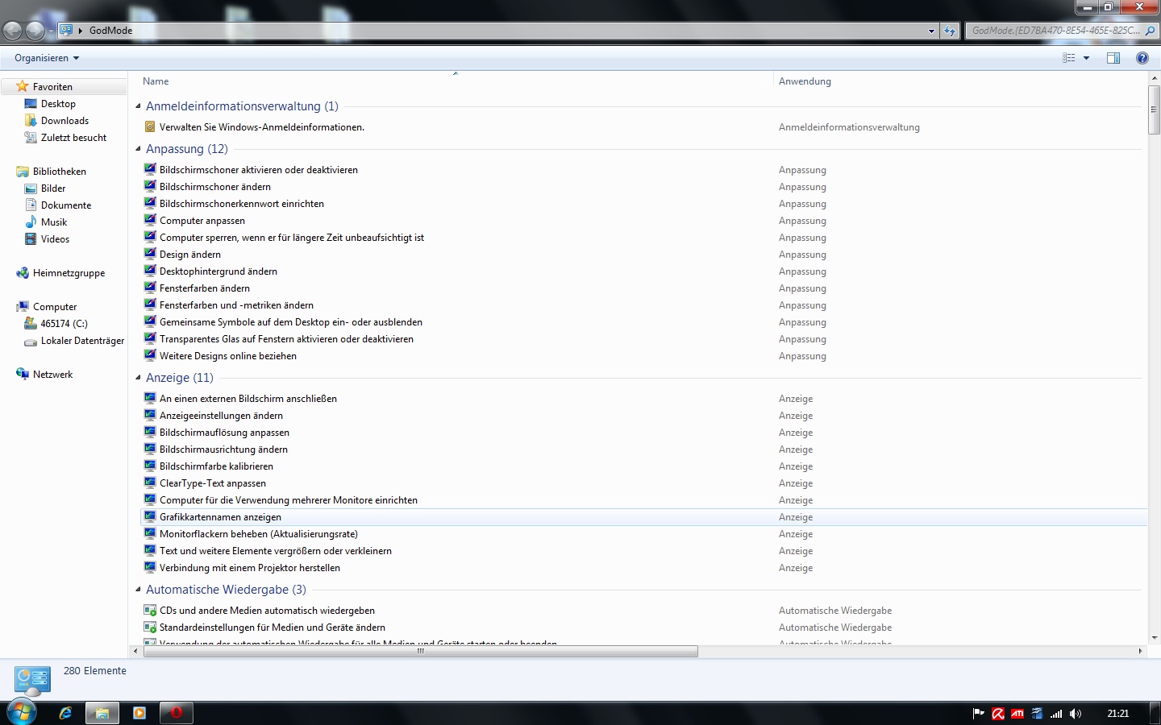Click the help question mark icon
The width and height of the screenshot is (1161, 725).
[1142, 58]
